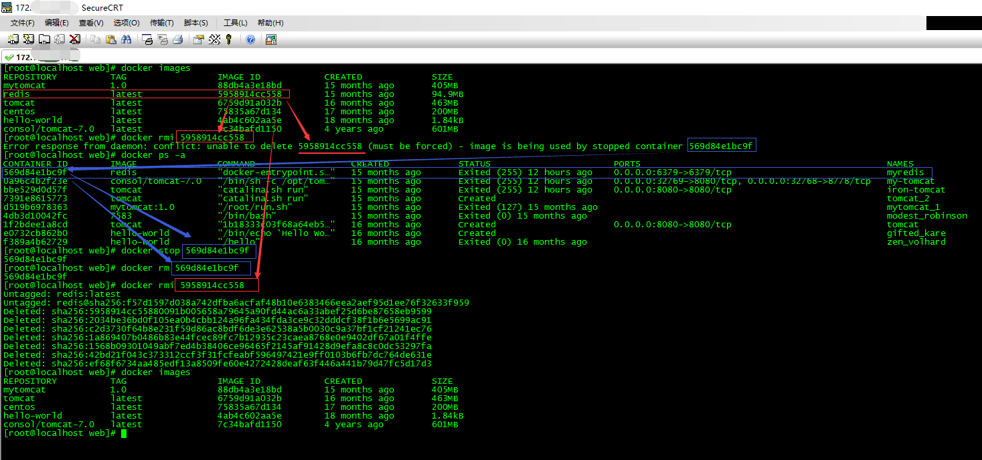Click 'modest_robinson' container name
The height and width of the screenshot is (460, 982).
(927, 216)
